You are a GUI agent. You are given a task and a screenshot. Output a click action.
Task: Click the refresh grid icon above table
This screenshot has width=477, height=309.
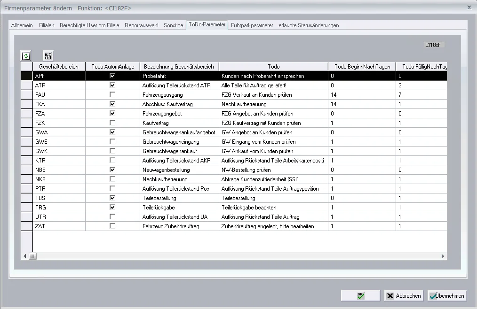click(26, 55)
